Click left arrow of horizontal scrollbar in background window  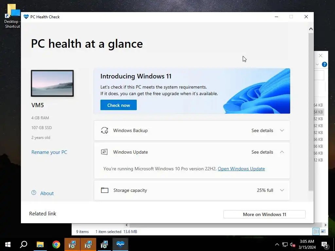point(127,225)
